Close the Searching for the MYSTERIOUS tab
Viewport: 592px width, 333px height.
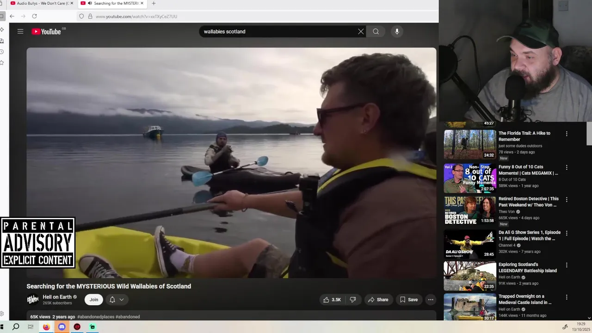coord(142,3)
